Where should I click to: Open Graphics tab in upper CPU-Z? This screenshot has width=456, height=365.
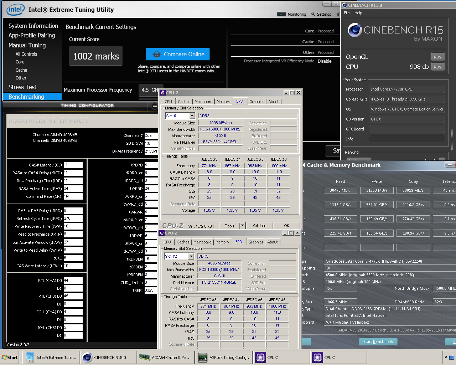(257, 102)
